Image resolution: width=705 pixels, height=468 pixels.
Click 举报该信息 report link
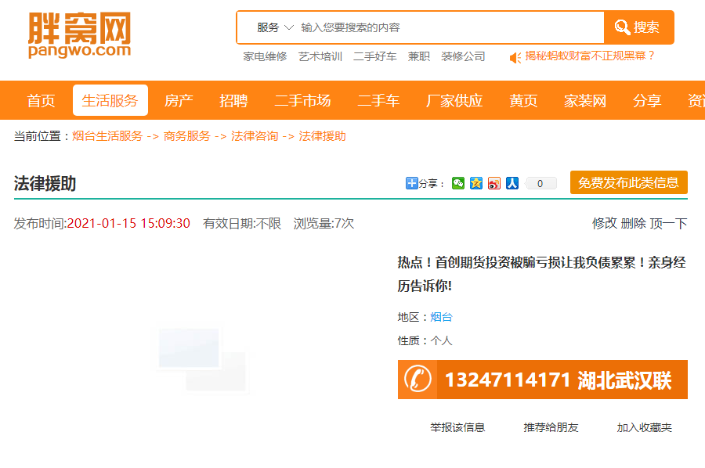457,427
